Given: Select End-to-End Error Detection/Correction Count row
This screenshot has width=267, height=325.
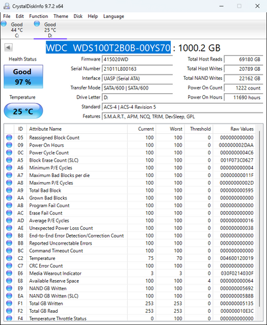Looking at the screenshot, I should click(130, 236).
